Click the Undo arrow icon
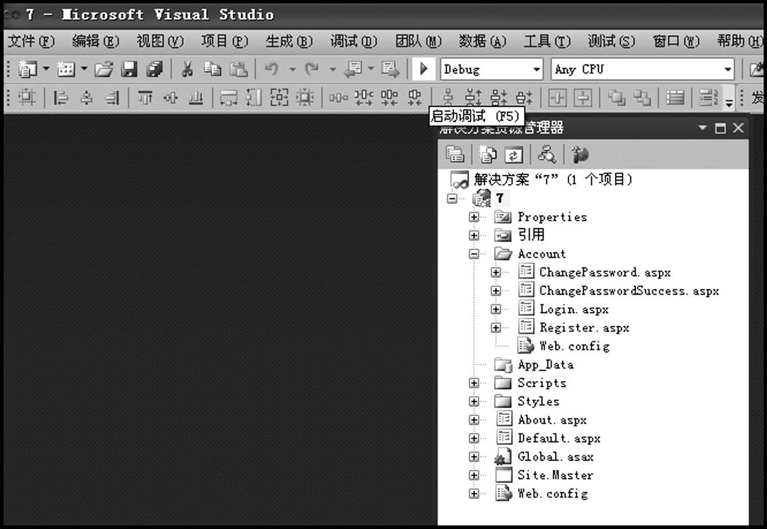The height and width of the screenshot is (529, 767). pyautogui.click(x=272, y=70)
